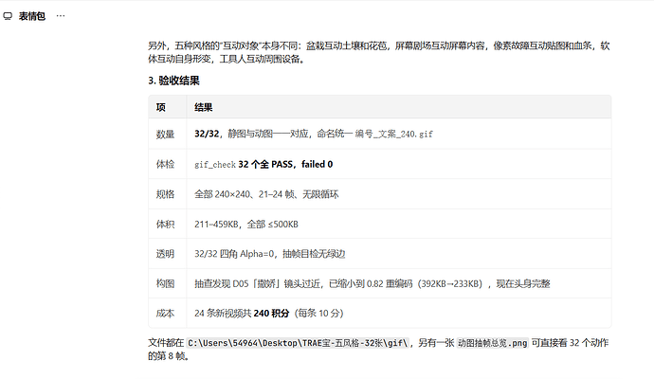Click the value 211–459KB, 全部 ≤500KB
Screen dimensions: 654x379
[x=246, y=225]
